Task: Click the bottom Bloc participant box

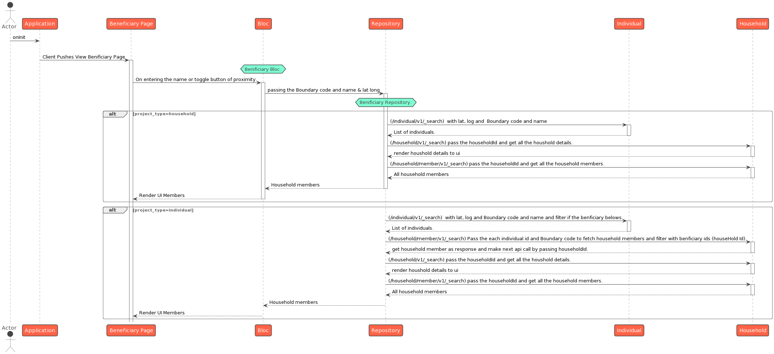Action: pos(263,330)
